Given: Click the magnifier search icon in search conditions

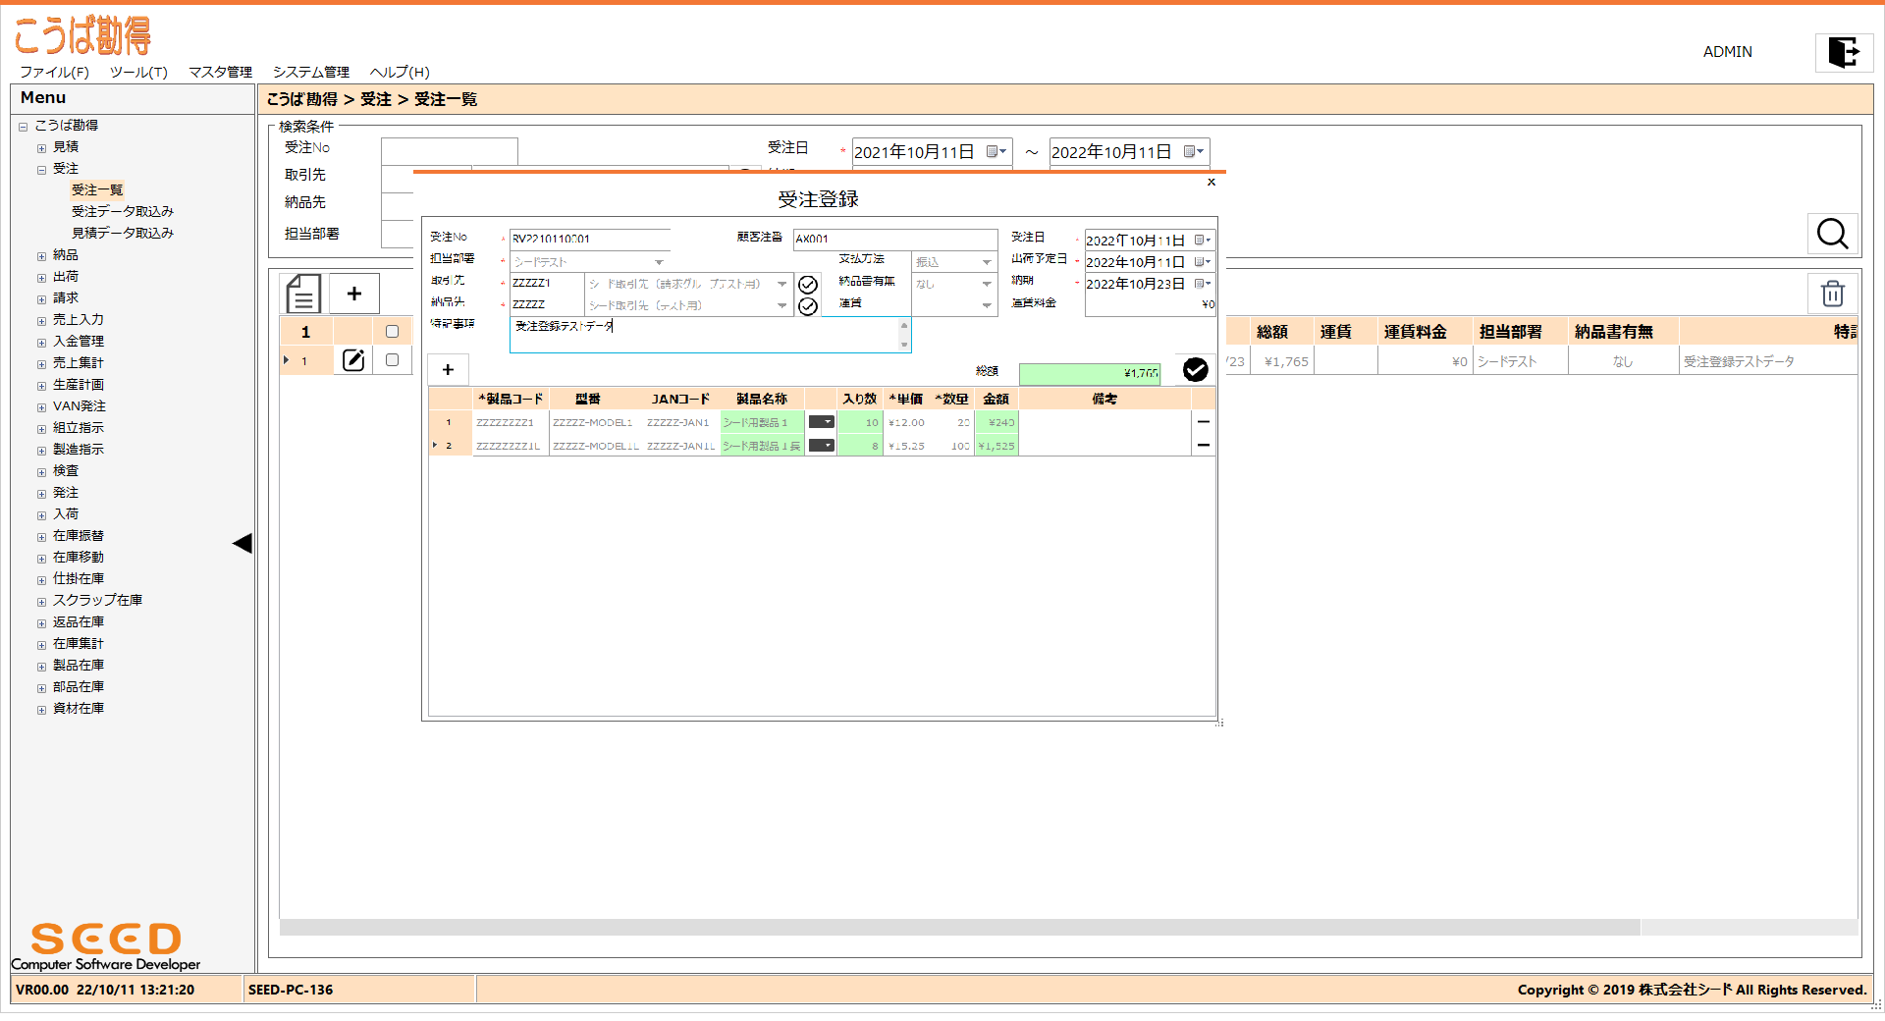Looking at the screenshot, I should pyautogui.click(x=1832, y=234).
